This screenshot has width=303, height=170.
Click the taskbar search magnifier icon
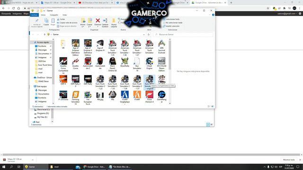(x=11, y=167)
